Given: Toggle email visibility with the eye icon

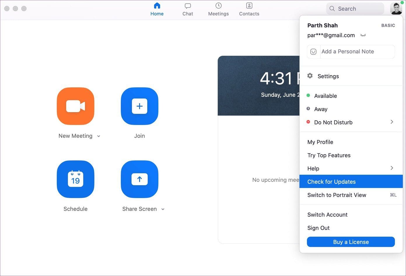Looking at the screenshot, I should click(x=363, y=35).
